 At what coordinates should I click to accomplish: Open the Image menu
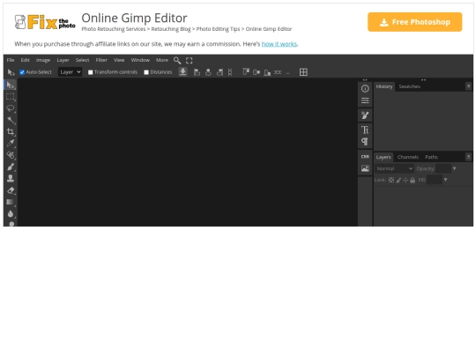click(x=43, y=60)
